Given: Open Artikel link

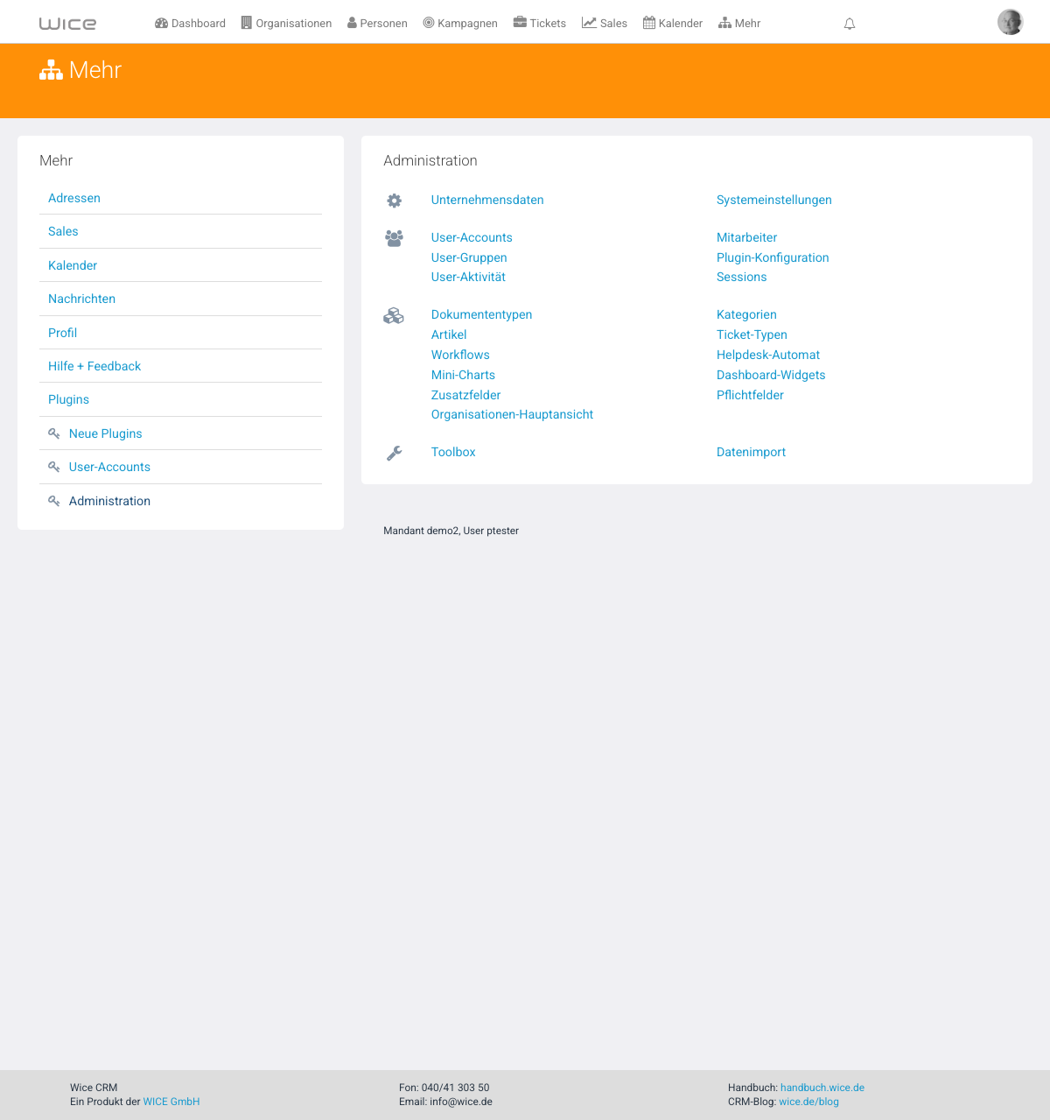Looking at the screenshot, I should pyautogui.click(x=449, y=335).
